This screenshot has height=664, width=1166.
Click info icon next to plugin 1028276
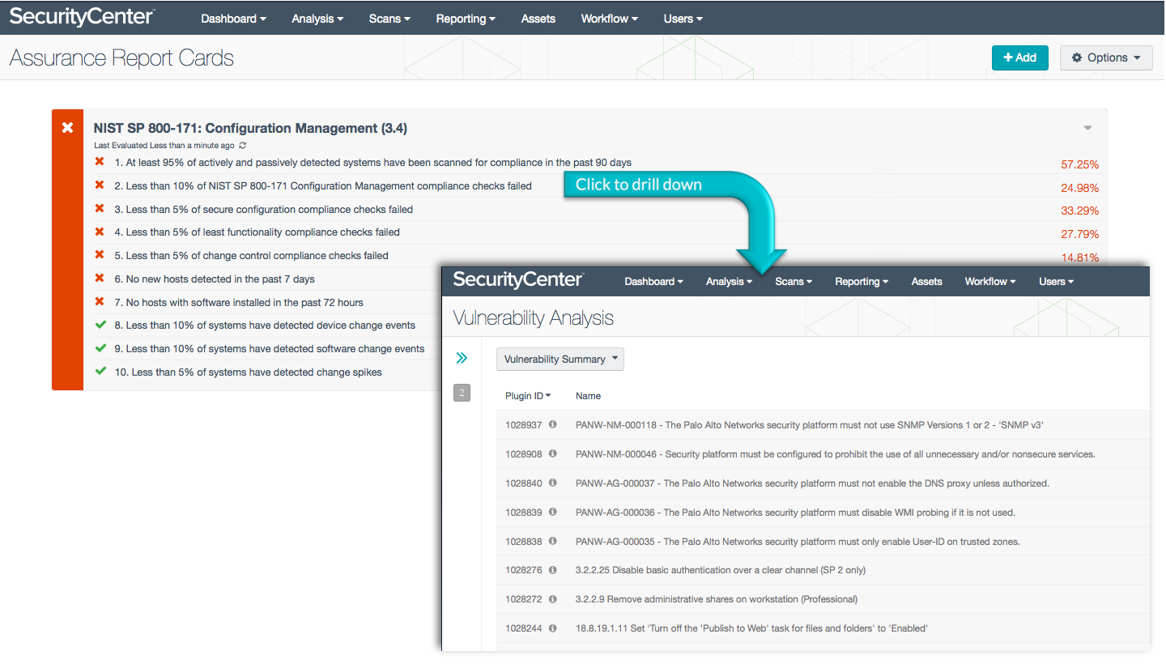coord(553,570)
